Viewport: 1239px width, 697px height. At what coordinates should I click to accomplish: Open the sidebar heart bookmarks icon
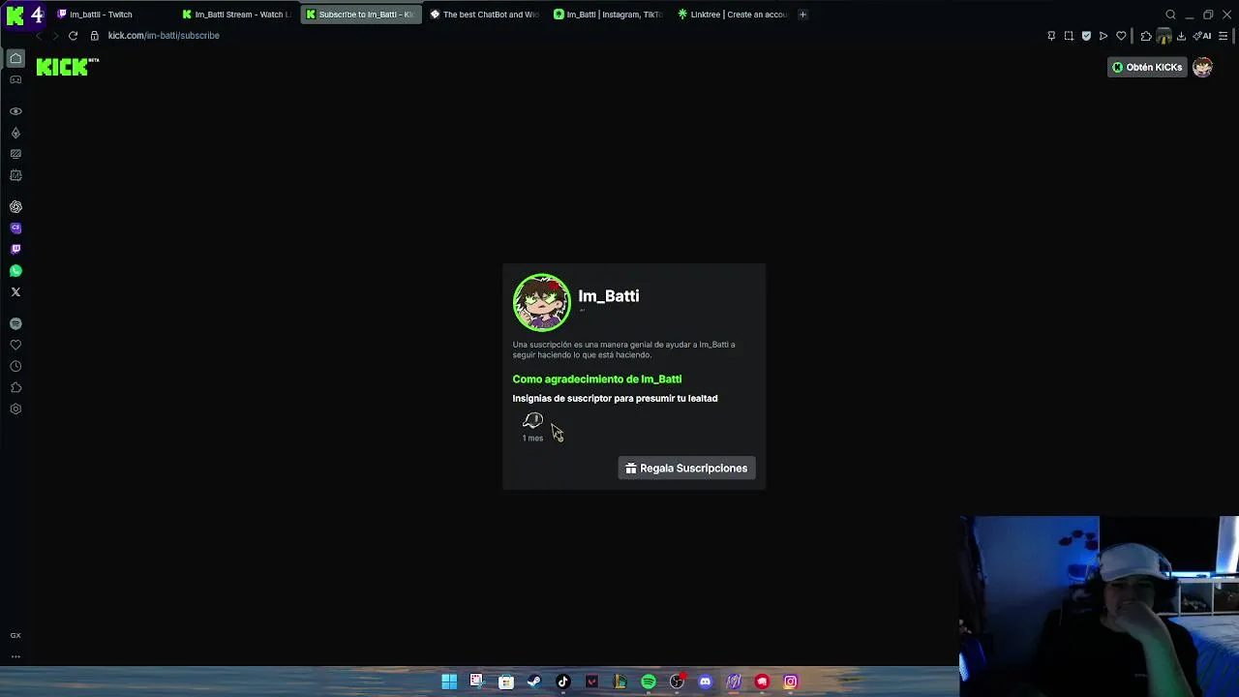pyautogui.click(x=15, y=346)
